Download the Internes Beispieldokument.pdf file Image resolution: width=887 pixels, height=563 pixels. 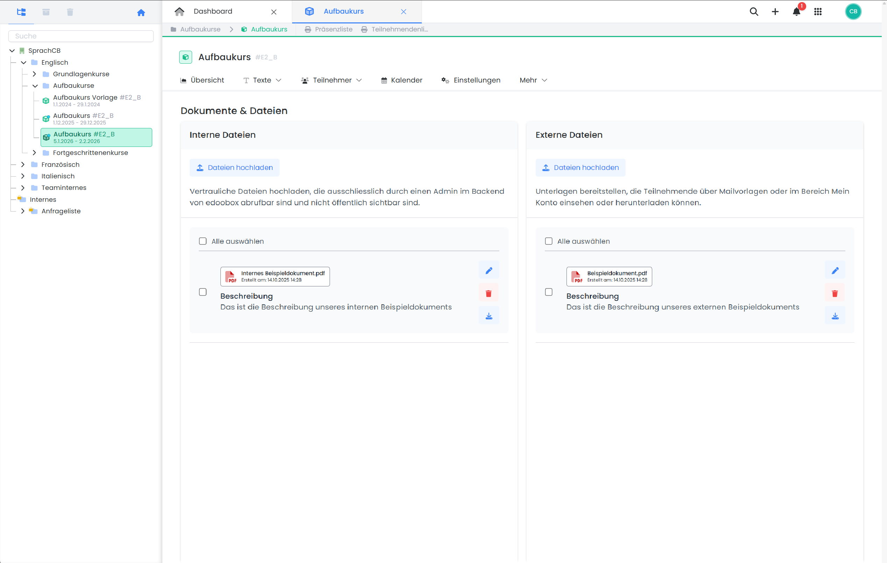(x=489, y=316)
